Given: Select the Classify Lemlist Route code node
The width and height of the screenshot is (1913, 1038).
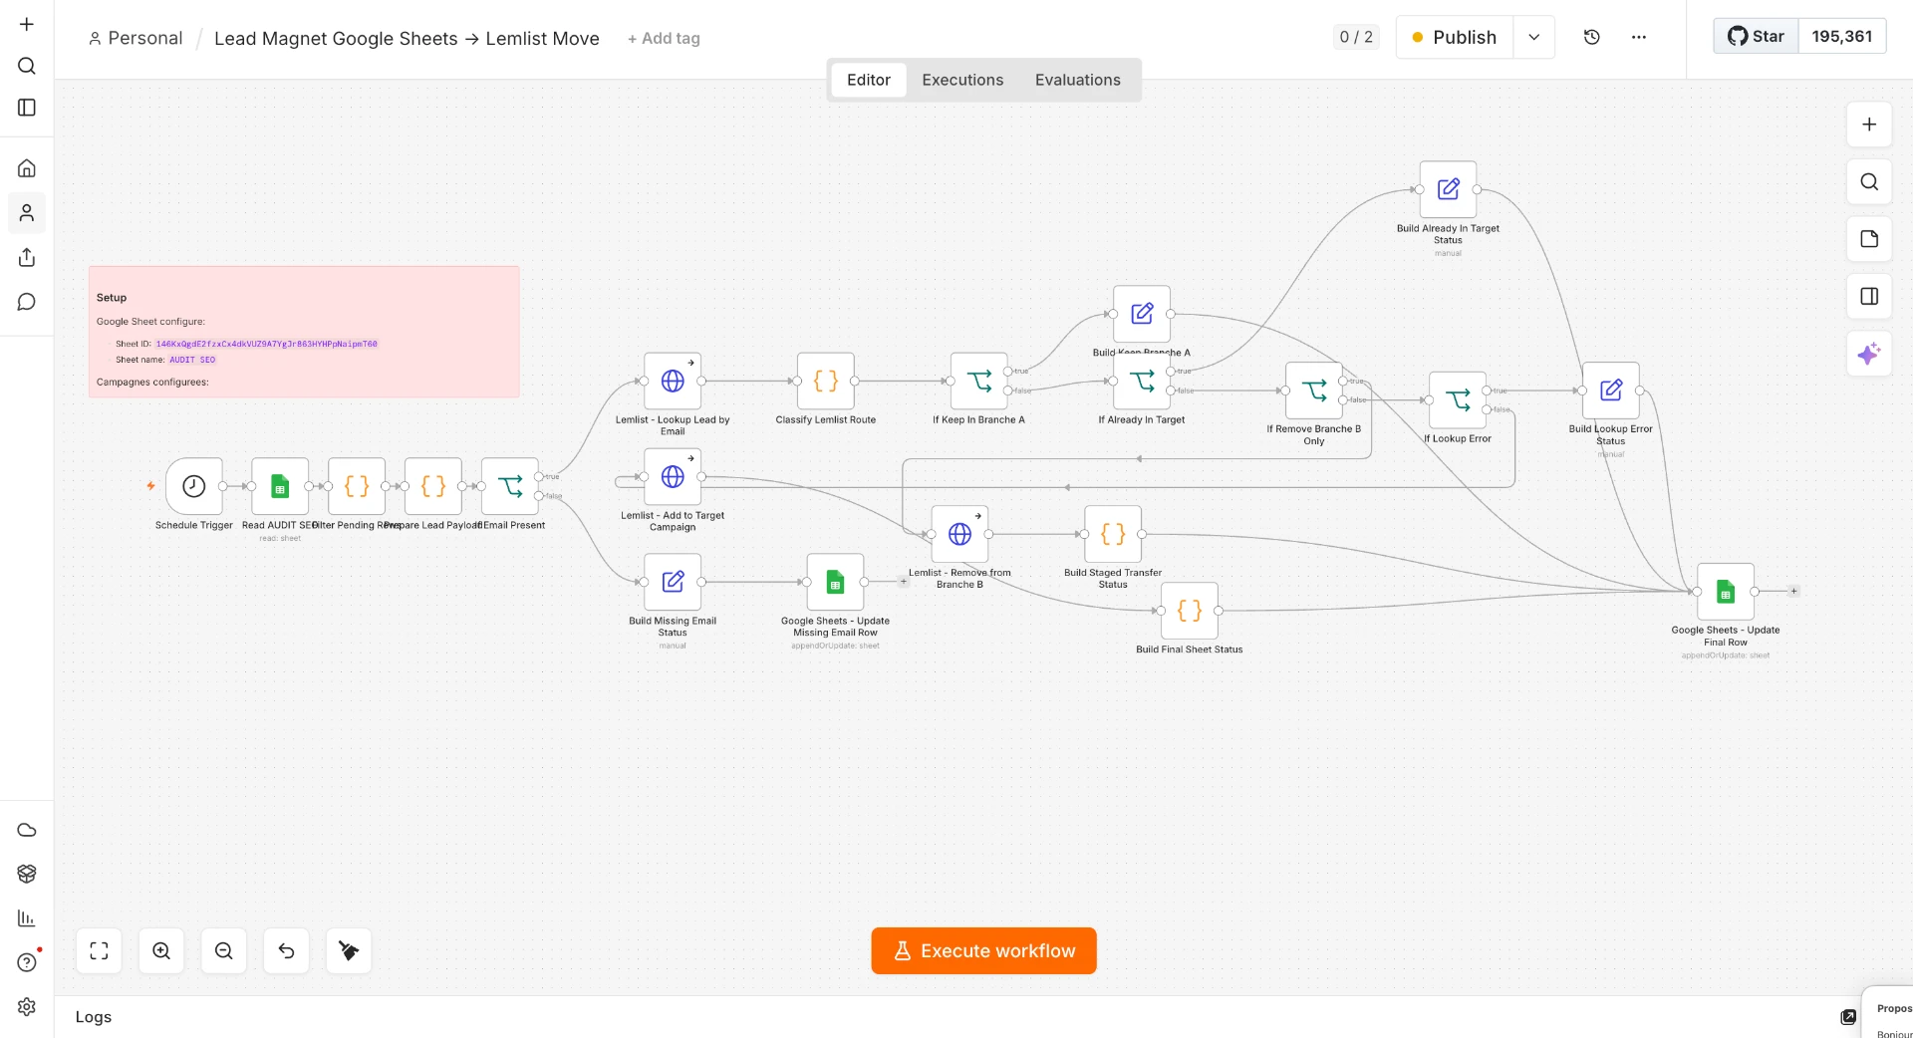Looking at the screenshot, I should pos(826,381).
